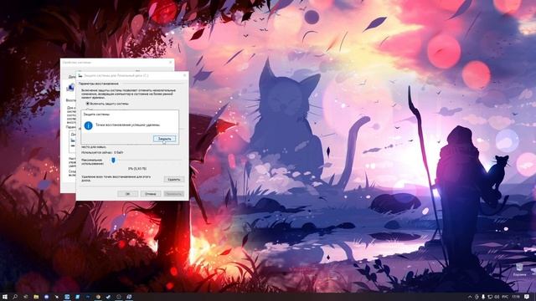Open the taskbar clock

point(516,297)
